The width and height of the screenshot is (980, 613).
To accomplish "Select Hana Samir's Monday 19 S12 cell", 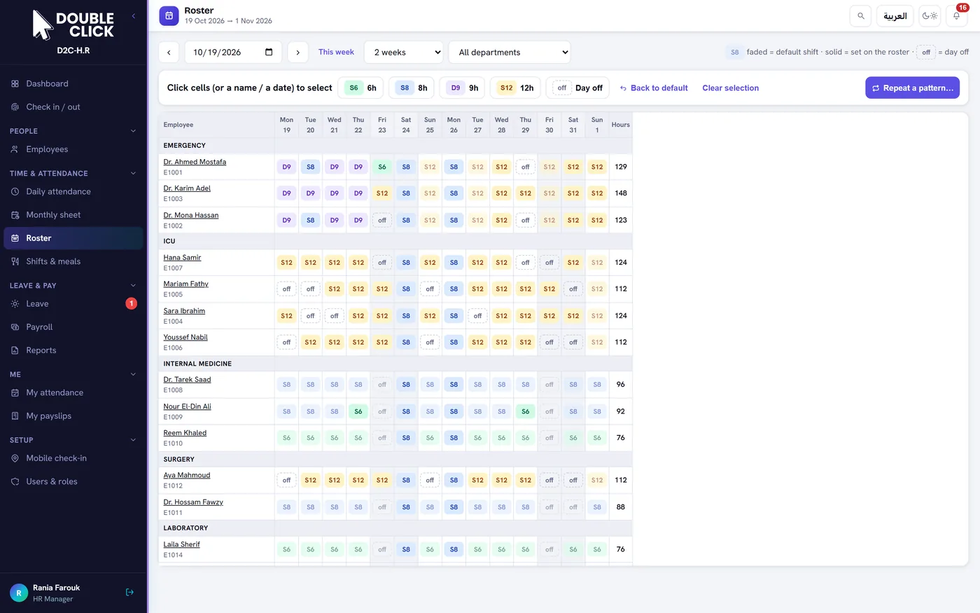I will [x=286, y=263].
